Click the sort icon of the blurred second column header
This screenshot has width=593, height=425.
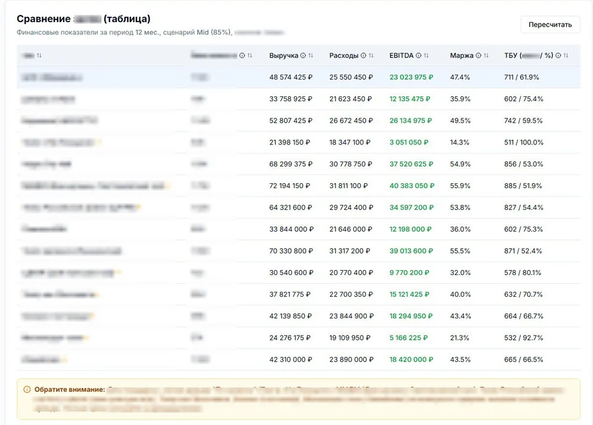coord(250,56)
